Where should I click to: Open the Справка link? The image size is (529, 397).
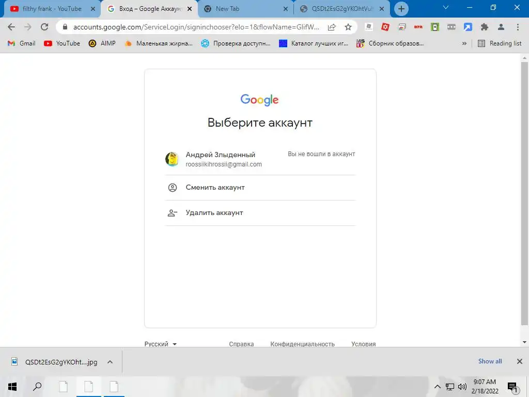(x=241, y=344)
